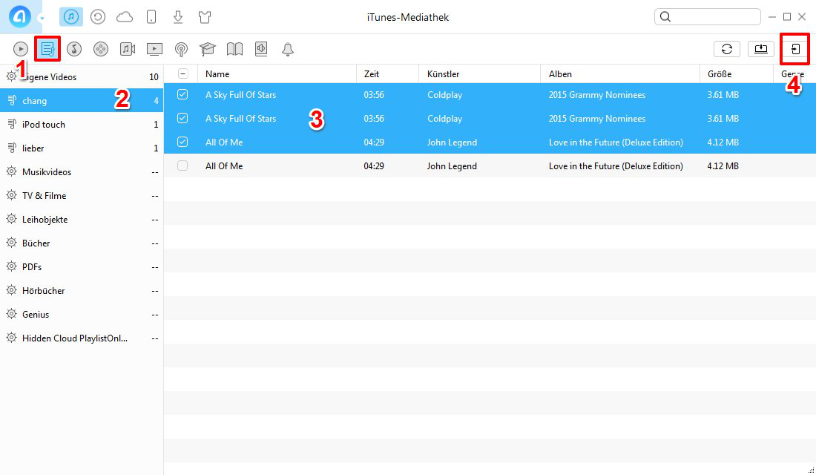Click the send to device button
Image resolution: width=816 pixels, height=475 pixels.
[x=795, y=49]
